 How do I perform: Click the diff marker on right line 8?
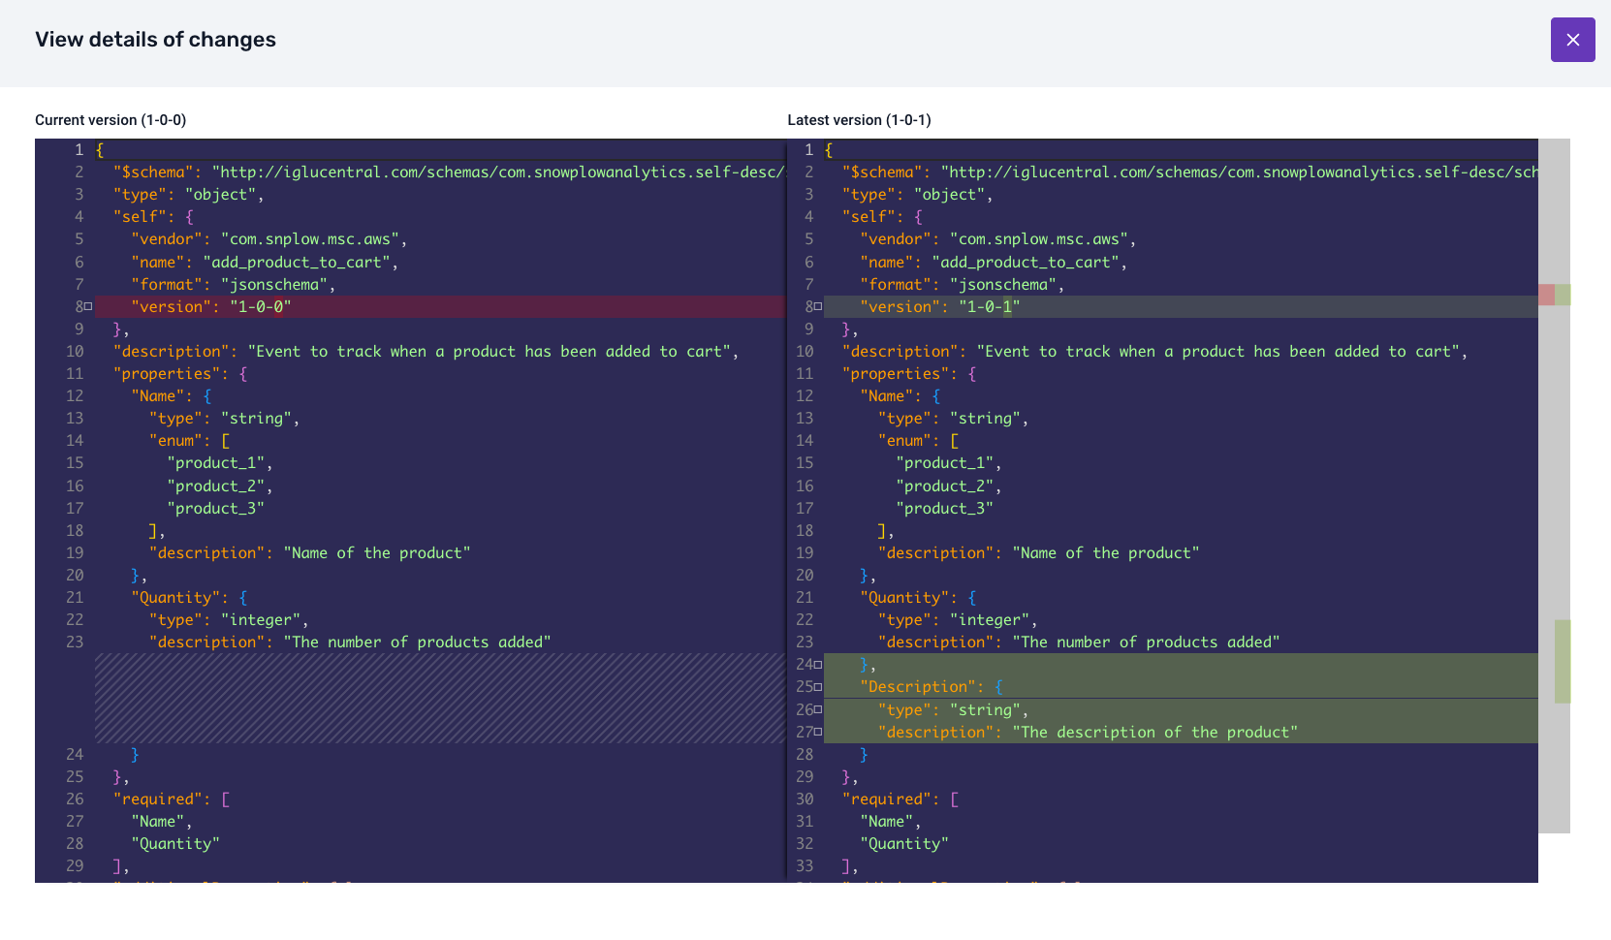pos(817,306)
